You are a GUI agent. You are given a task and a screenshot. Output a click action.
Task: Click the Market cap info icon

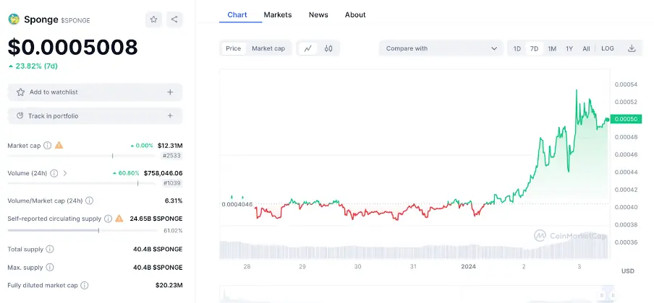(47, 145)
